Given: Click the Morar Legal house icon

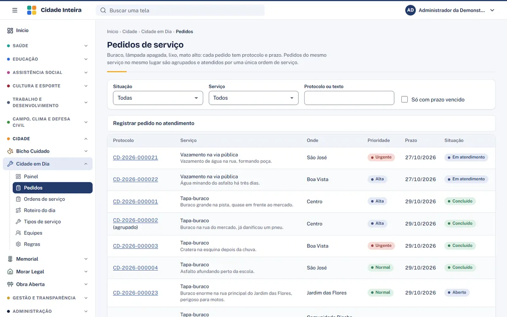Looking at the screenshot, I should coord(10,272).
